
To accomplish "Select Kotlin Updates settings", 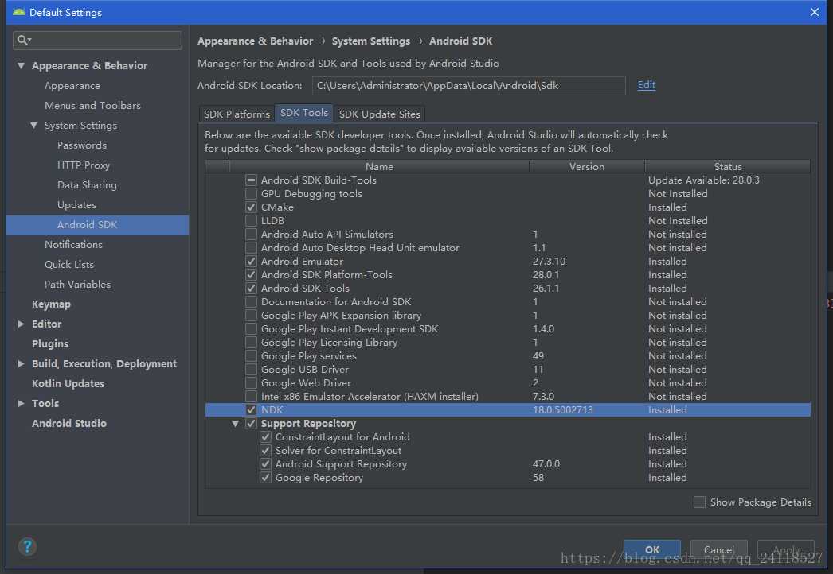I will [x=68, y=383].
